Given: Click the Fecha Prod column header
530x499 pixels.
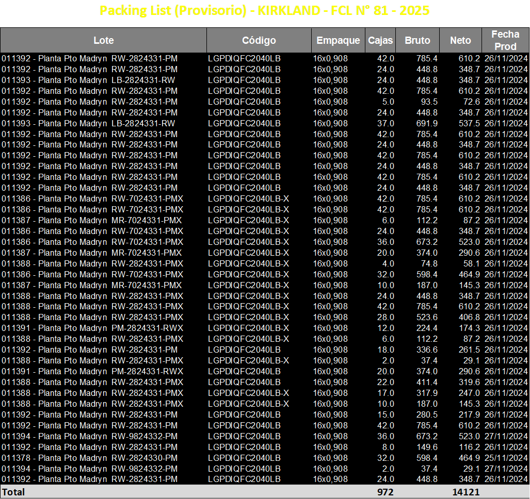Looking at the screenshot, I should pyautogui.click(x=505, y=40).
